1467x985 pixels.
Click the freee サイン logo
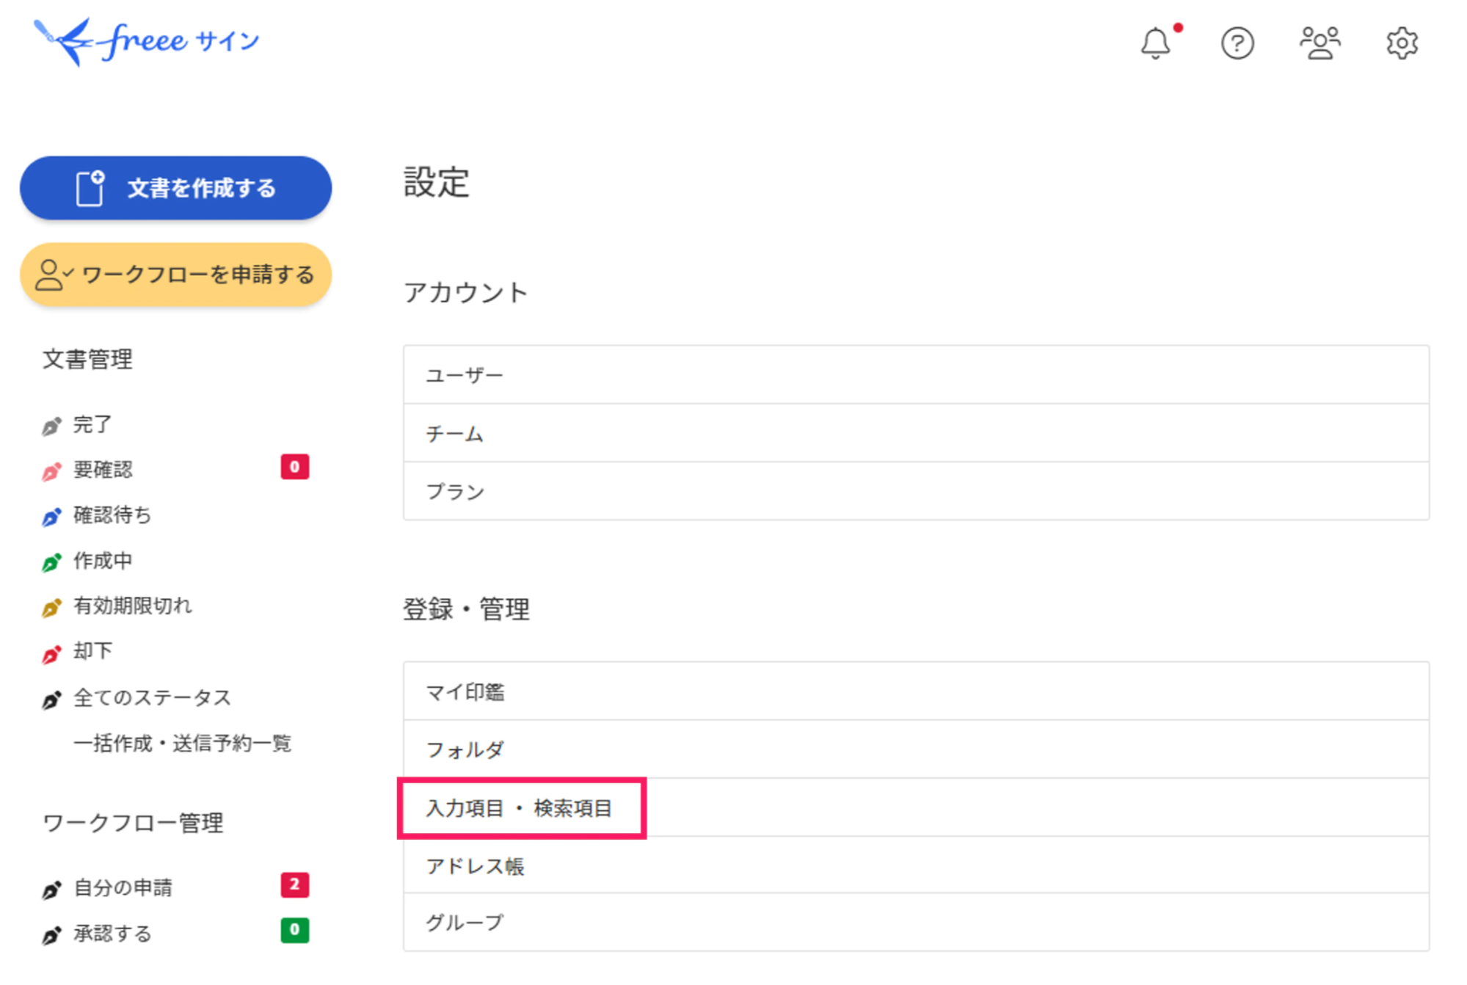(144, 40)
